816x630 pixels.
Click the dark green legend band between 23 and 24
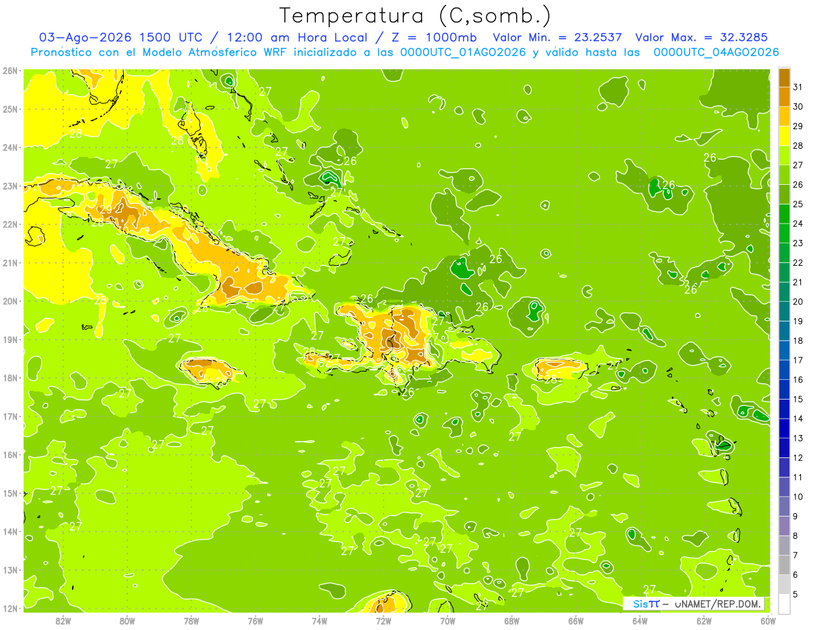[784, 233]
